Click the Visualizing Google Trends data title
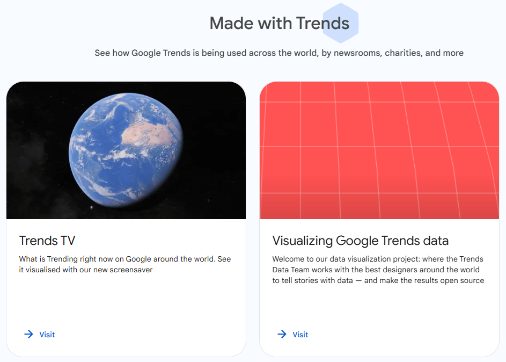This screenshot has width=506, height=362. 360,240
